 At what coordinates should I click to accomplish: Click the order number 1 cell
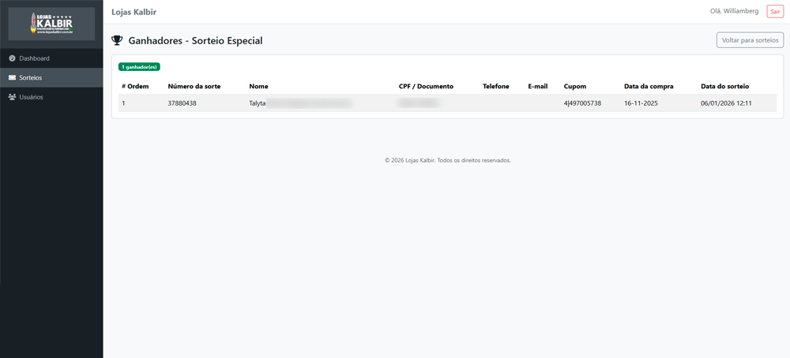(x=123, y=103)
